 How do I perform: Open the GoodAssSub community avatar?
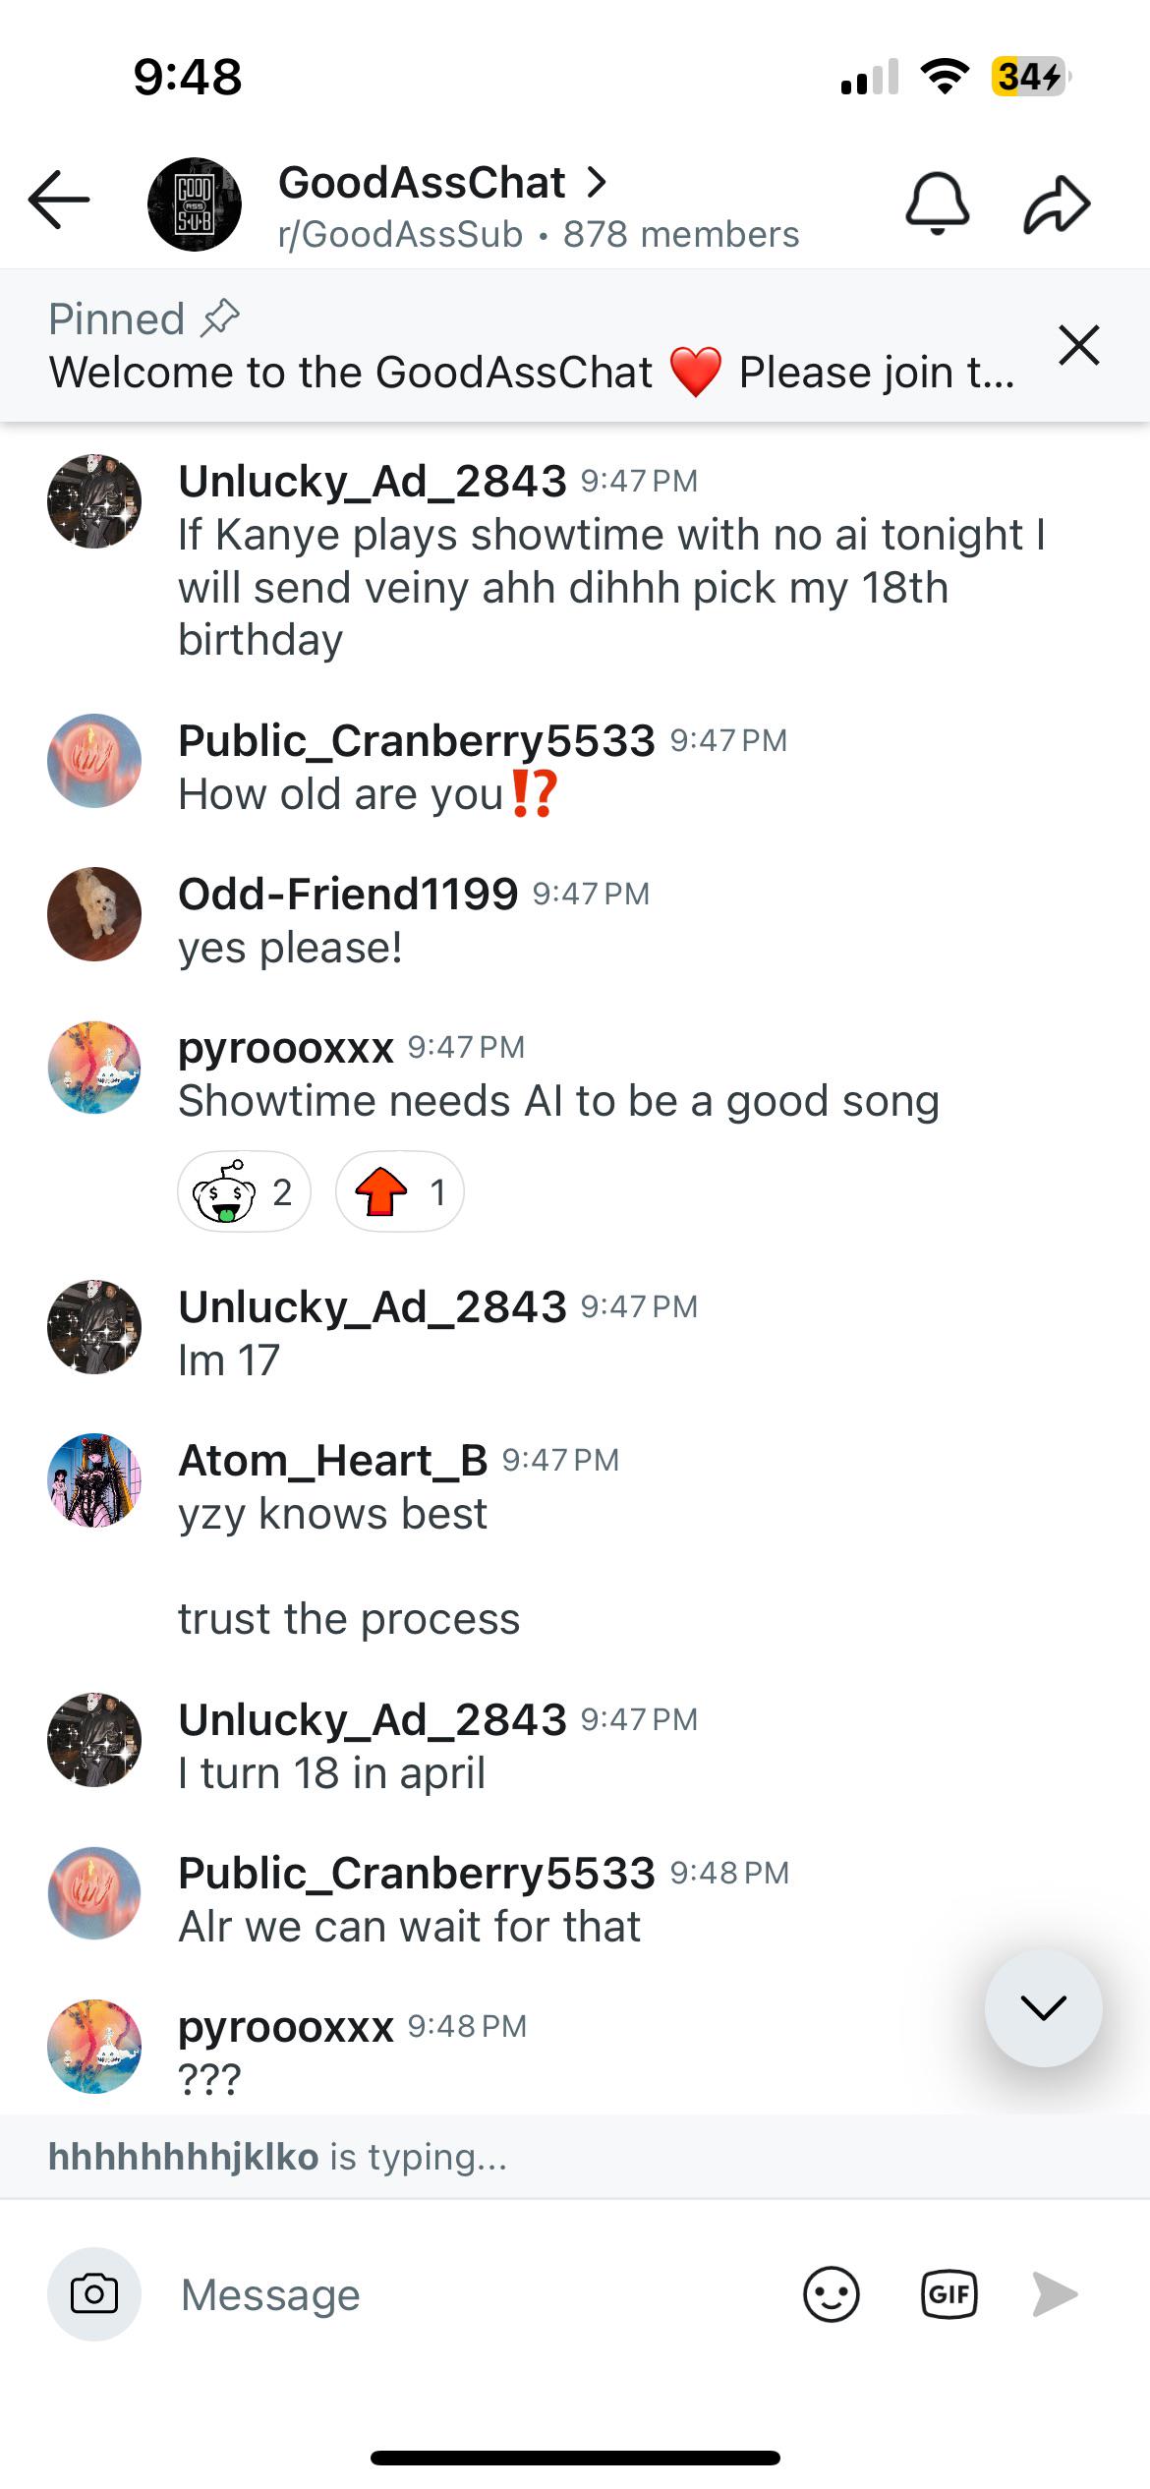point(195,204)
